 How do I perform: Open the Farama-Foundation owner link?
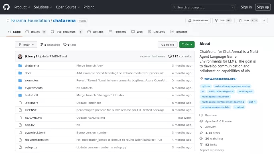pyautogui.click(x=30, y=20)
